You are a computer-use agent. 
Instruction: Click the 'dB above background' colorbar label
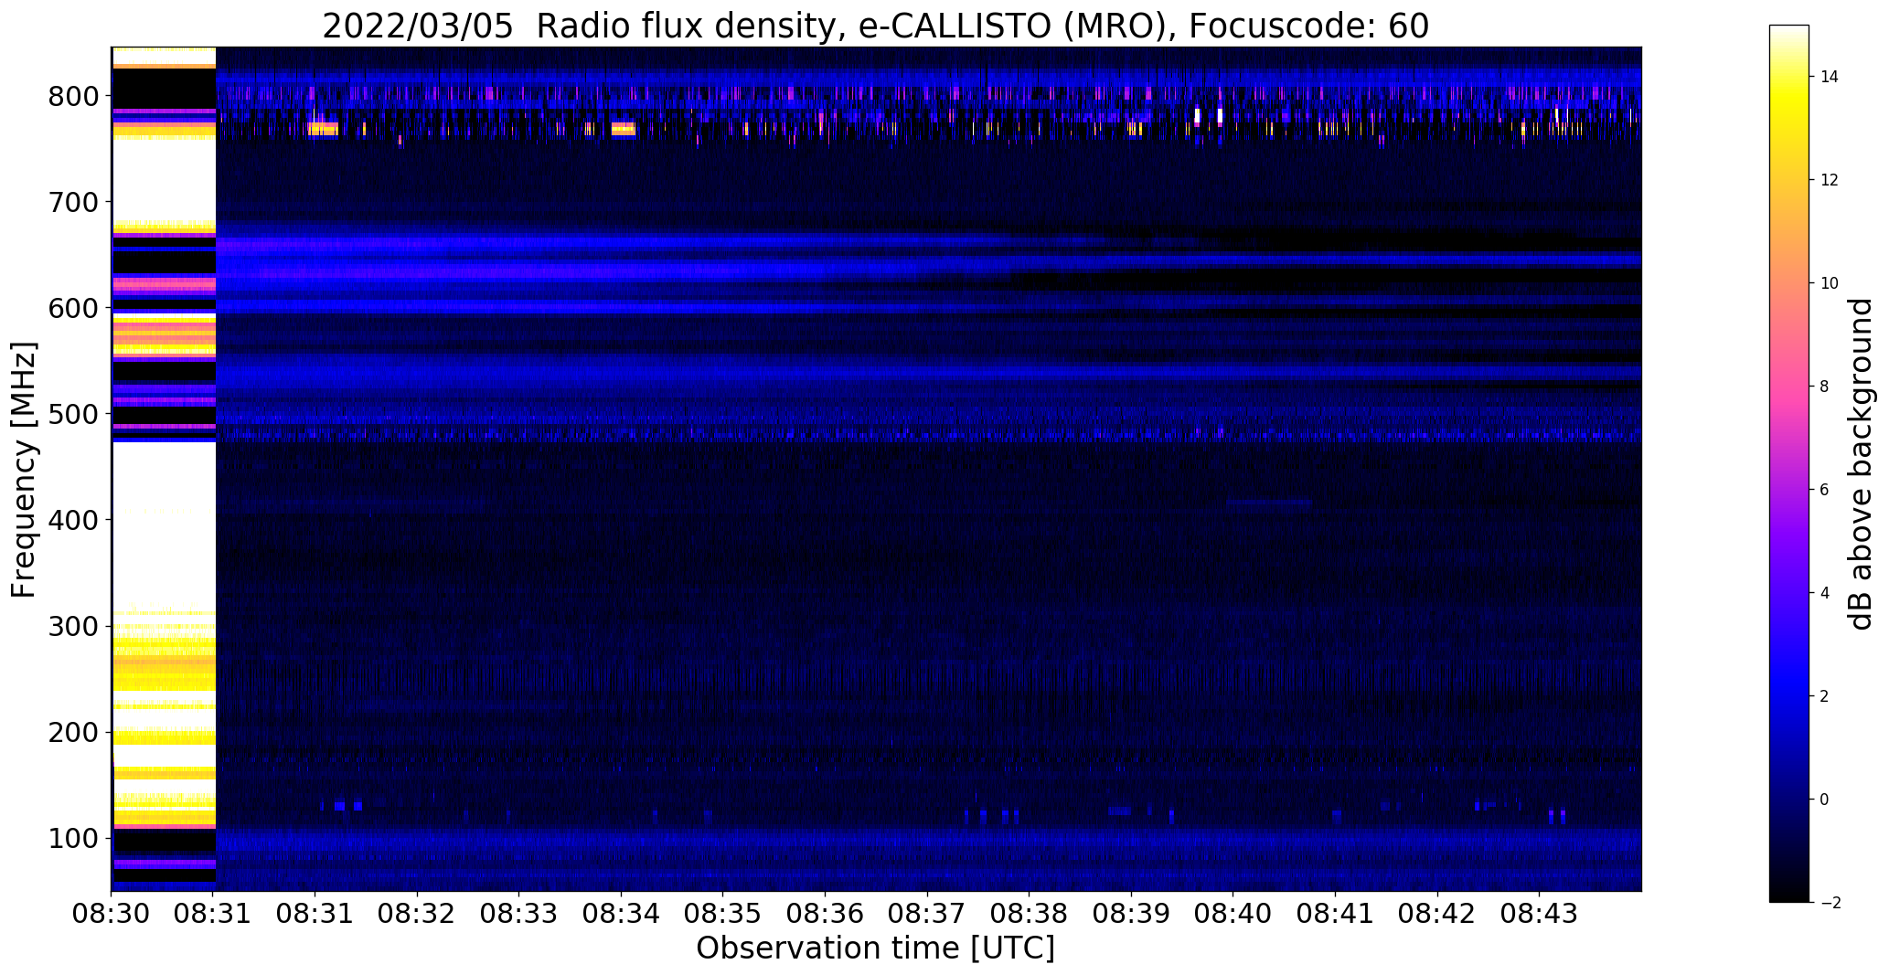coord(1862,463)
